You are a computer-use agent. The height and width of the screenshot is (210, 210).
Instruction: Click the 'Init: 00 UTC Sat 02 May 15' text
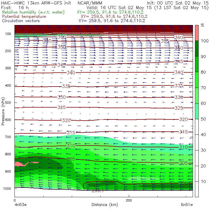point(178,3)
